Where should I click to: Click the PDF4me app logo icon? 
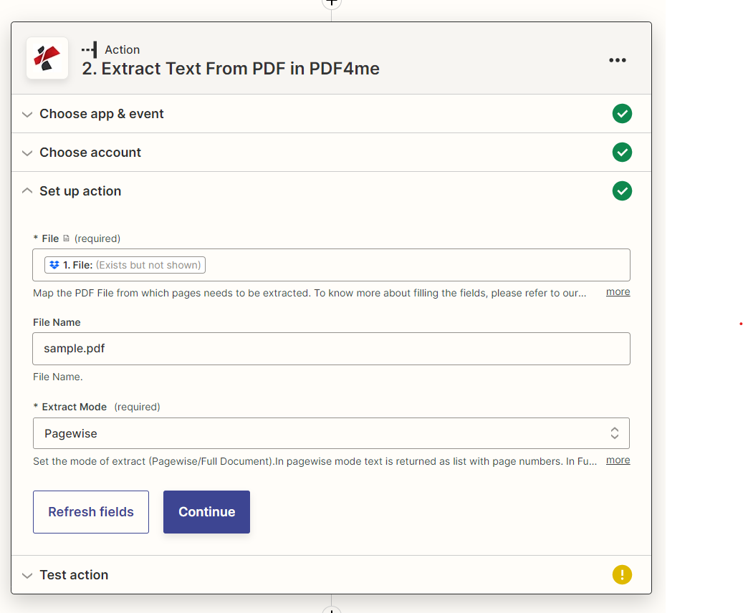(47, 58)
